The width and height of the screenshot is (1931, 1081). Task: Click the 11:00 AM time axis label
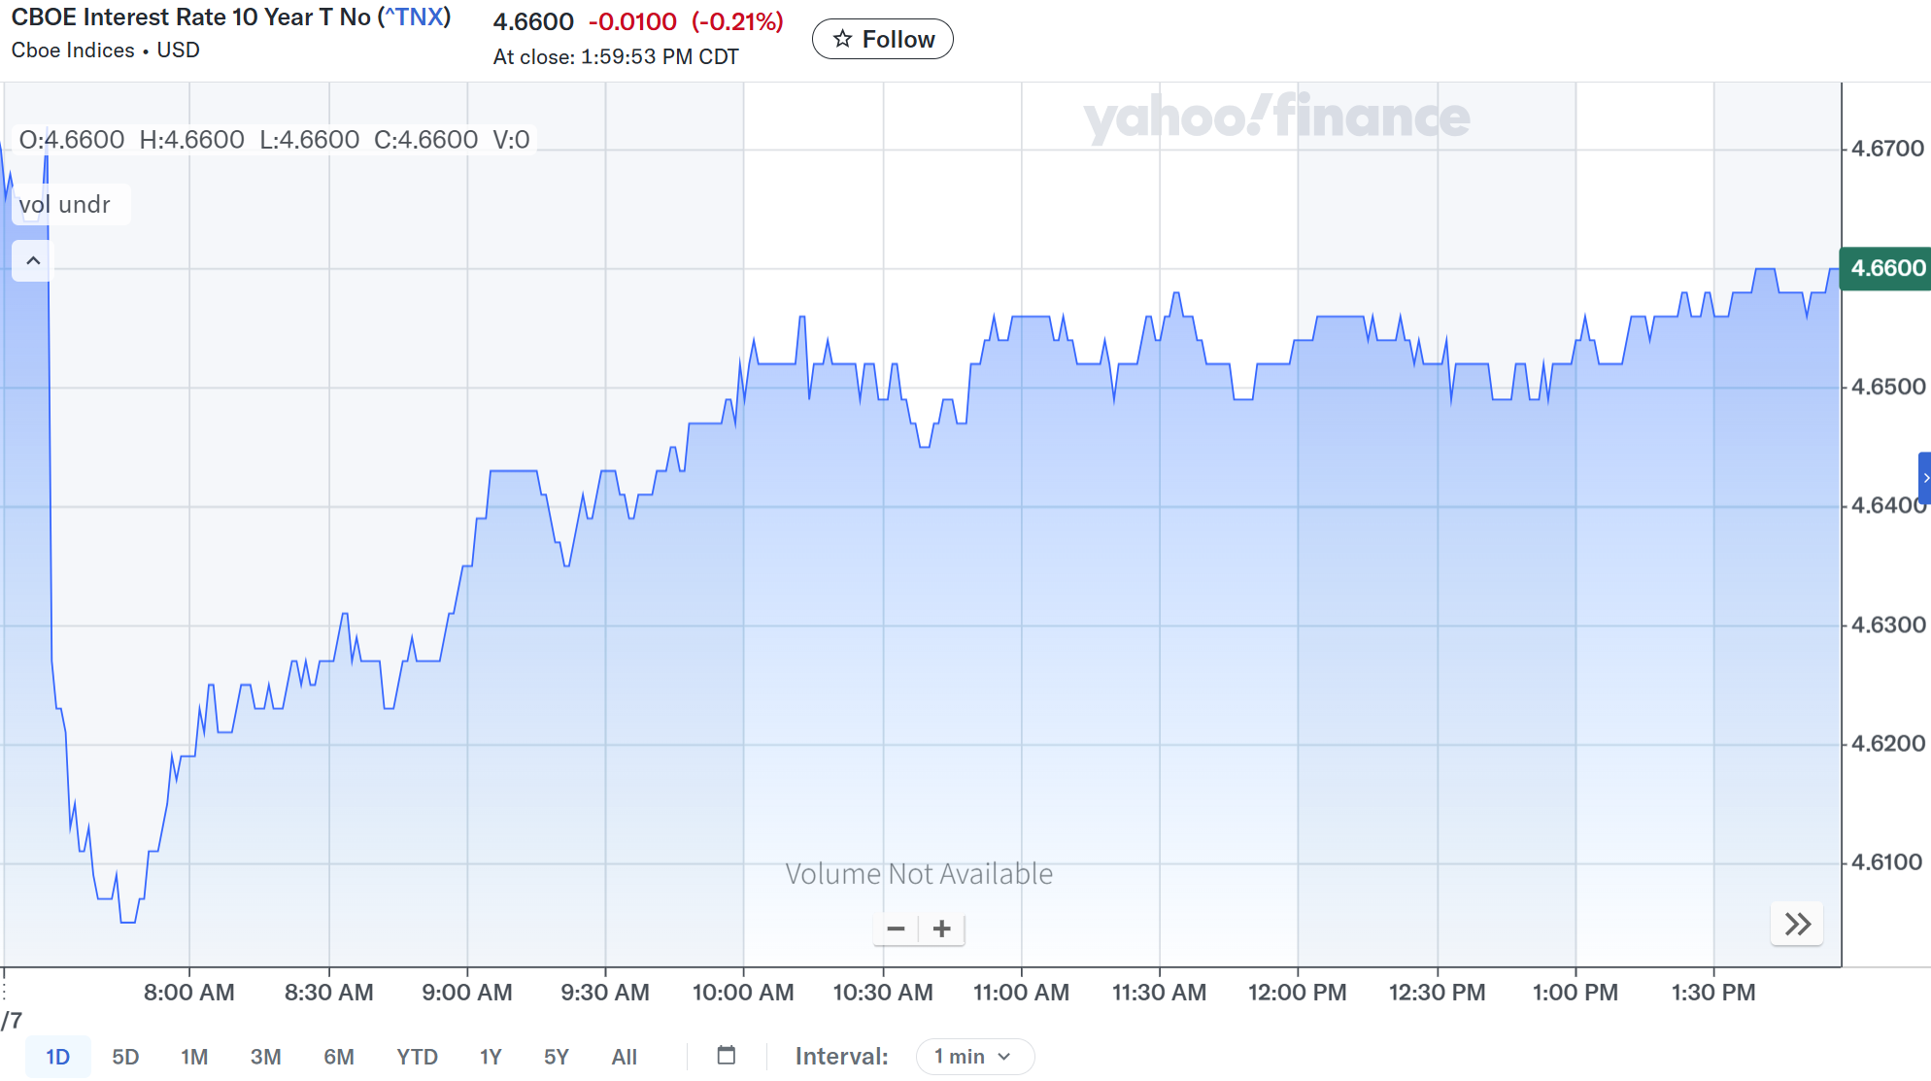pos(1022,993)
